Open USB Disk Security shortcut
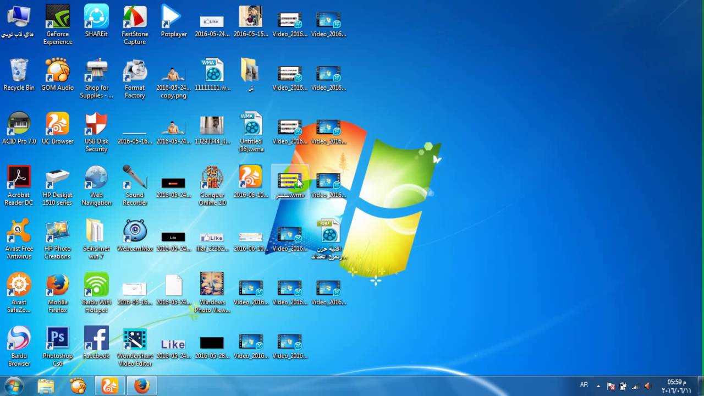This screenshot has height=396, width=704. coord(96,132)
